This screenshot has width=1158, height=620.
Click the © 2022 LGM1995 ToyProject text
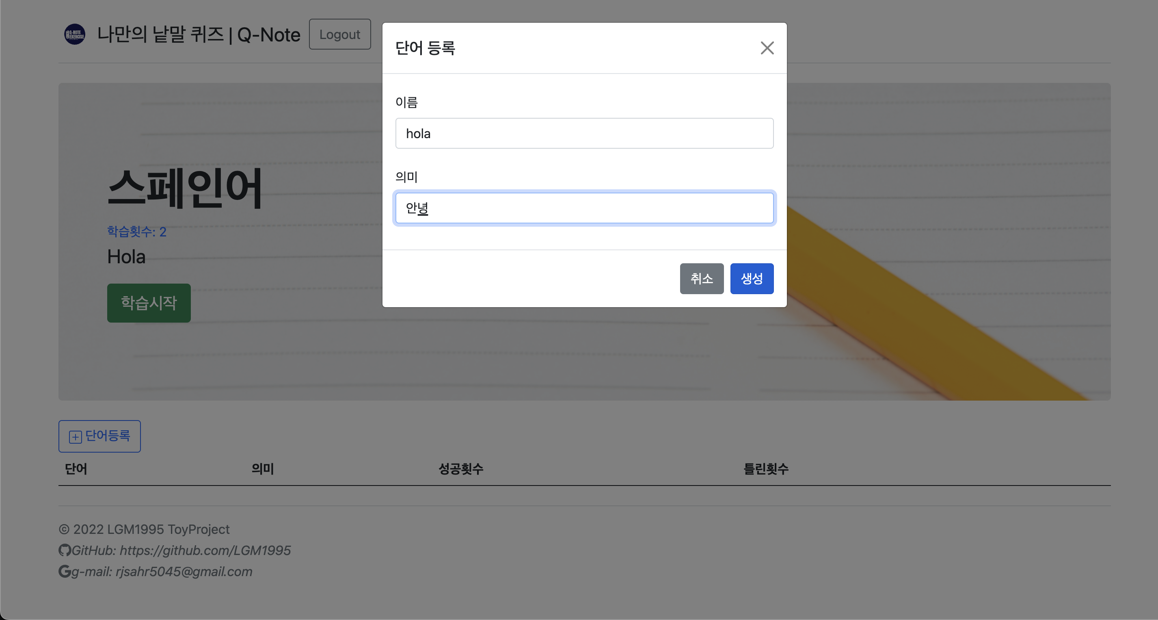click(x=144, y=529)
